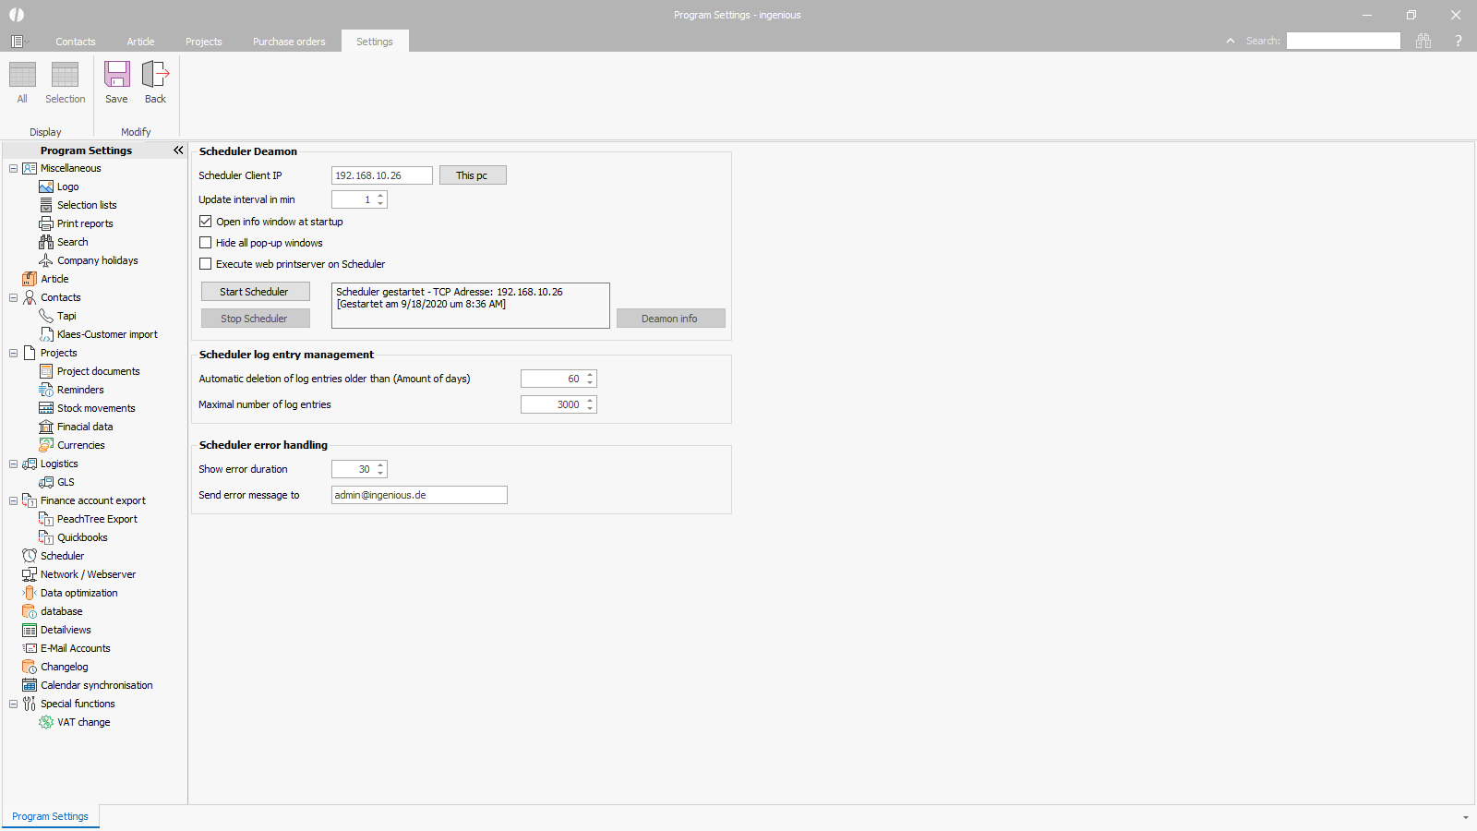Screen dimensions: 1477x831
Task: Open Logo settings in the tree
Action: [67, 187]
